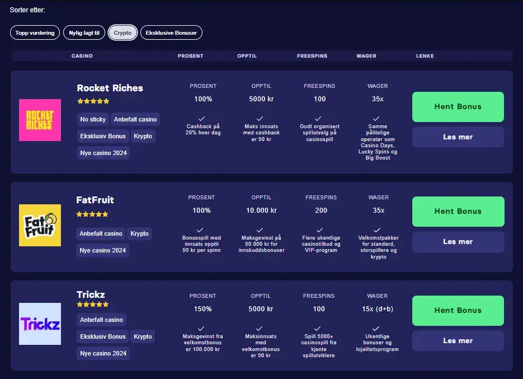Viewport: 523px width, 379px height.
Task: Read more about Trickz with Les mer
Action: (458, 340)
